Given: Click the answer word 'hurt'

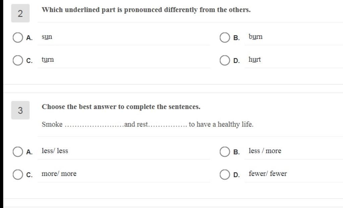Looking at the screenshot, I should (x=255, y=59).
